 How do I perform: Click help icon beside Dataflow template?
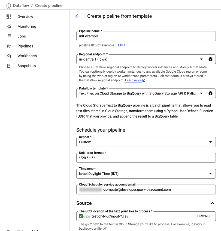(210, 93)
